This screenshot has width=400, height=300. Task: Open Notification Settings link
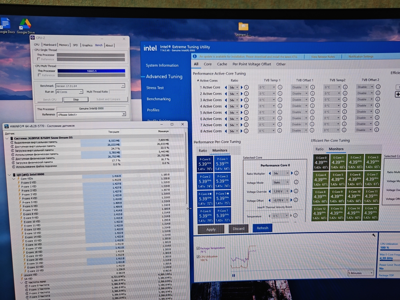pyautogui.click(x=361, y=56)
